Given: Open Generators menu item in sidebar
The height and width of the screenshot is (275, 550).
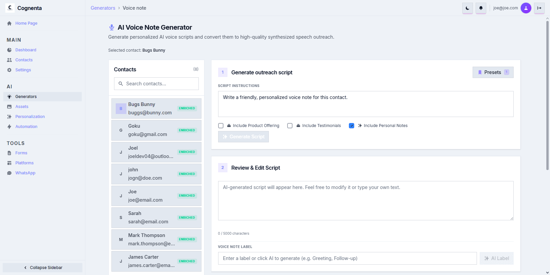Looking at the screenshot, I should click(42, 97).
